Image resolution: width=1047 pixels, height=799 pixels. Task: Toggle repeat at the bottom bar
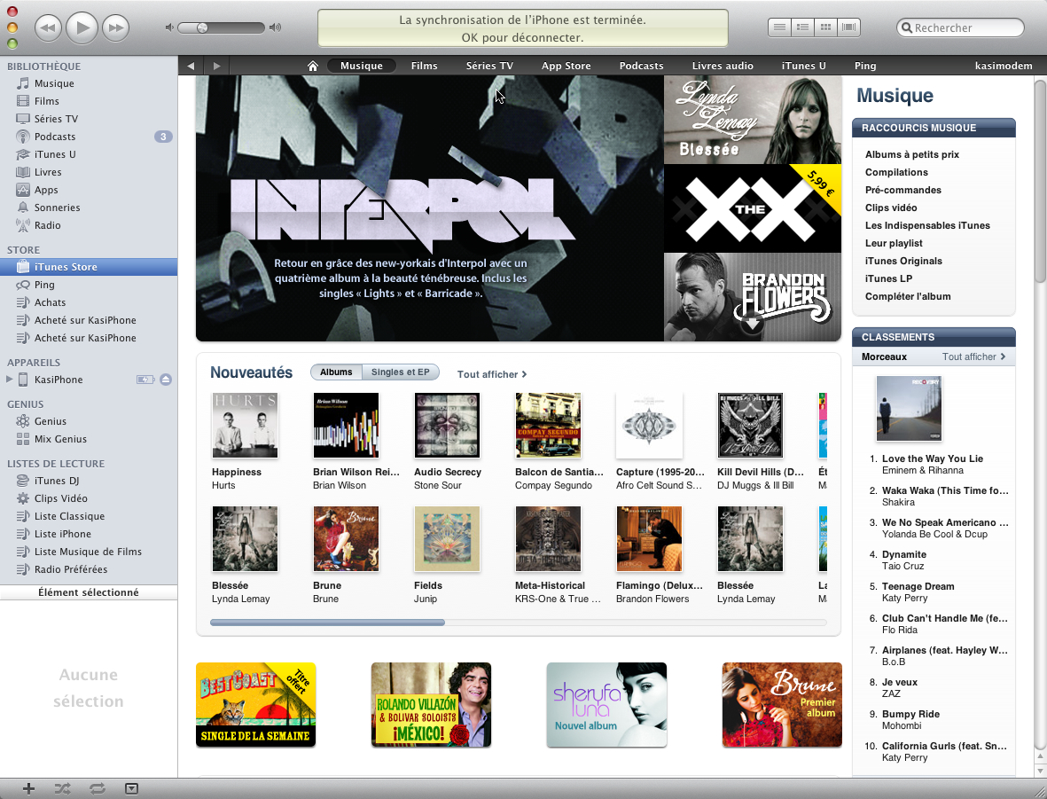pyautogui.click(x=98, y=789)
